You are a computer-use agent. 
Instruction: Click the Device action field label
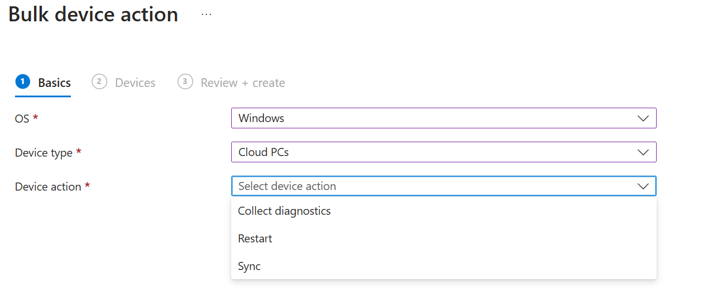tap(48, 187)
